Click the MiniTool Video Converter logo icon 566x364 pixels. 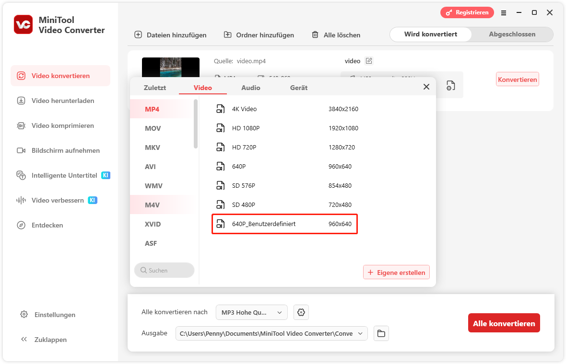pyautogui.click(x=24, y=24)
